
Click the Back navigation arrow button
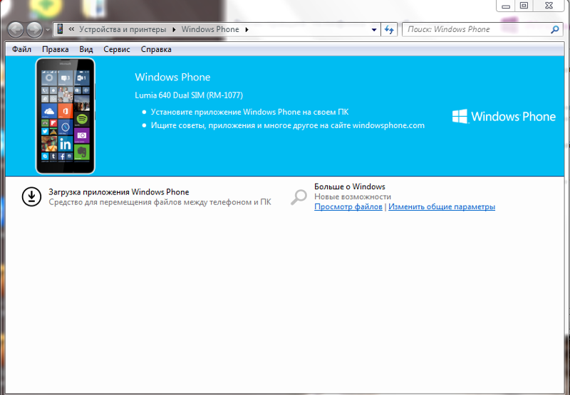[16, 30]
